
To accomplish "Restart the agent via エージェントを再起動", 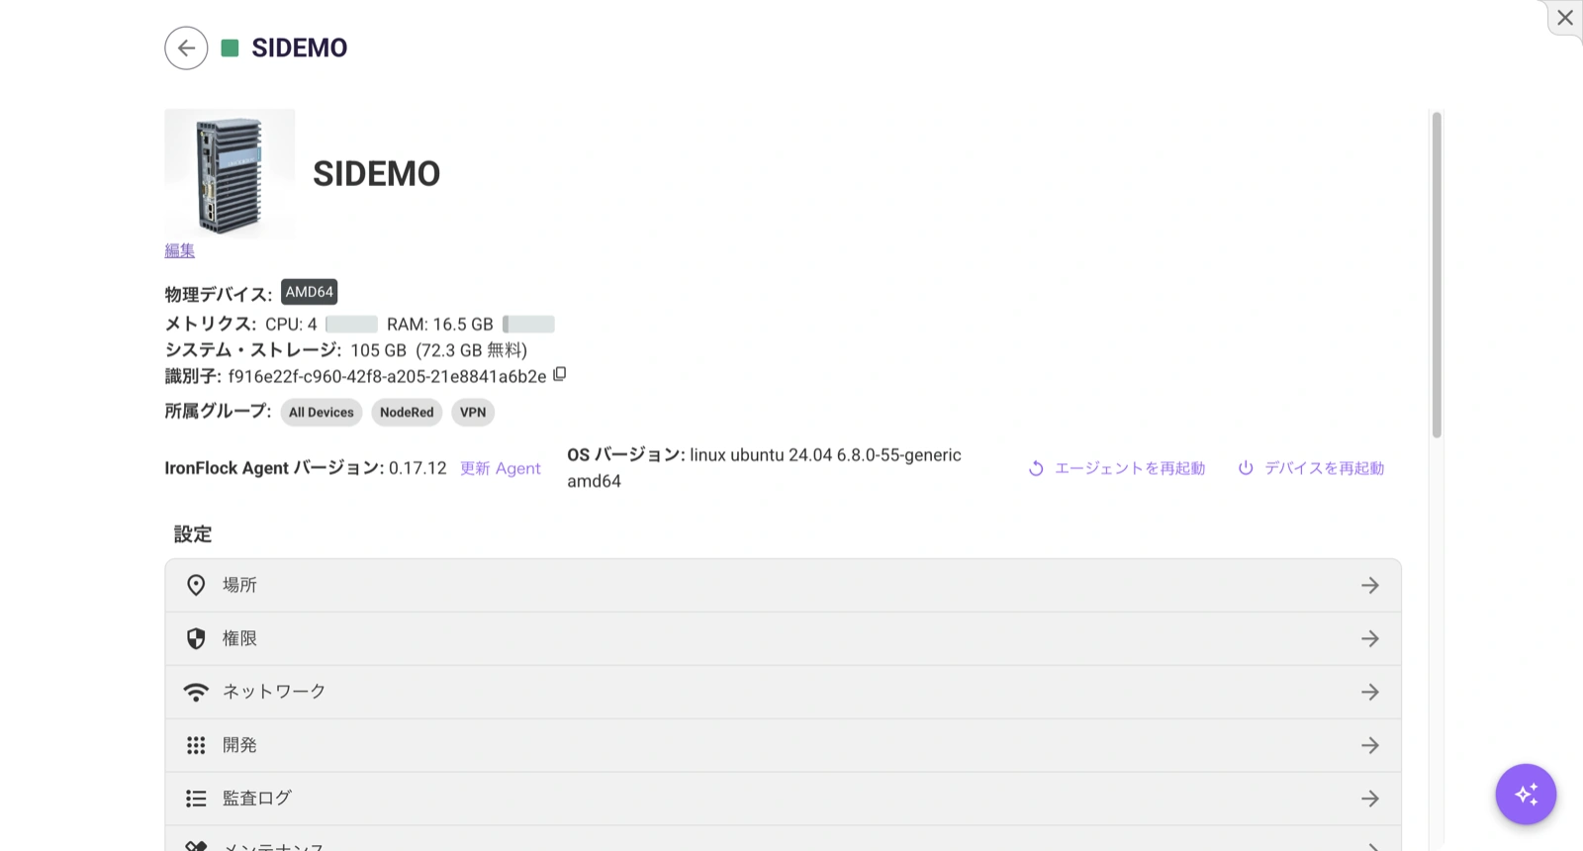I will 1117,468.
